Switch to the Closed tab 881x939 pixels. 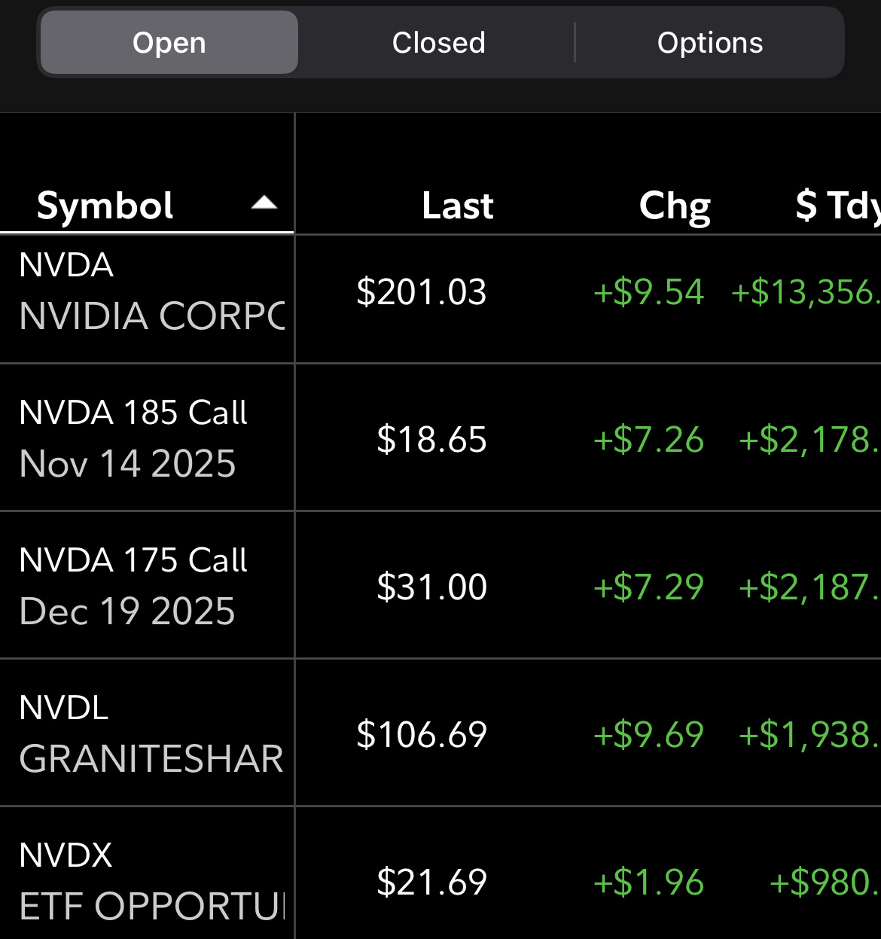click(x=438, y=43)
